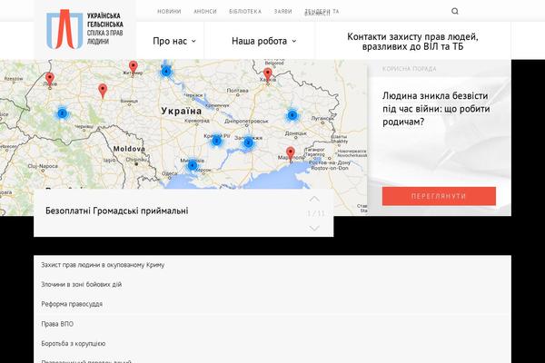Open the Реформа правосуддя link
Viewport: 545px width, 363px height.
pos(72,304)
